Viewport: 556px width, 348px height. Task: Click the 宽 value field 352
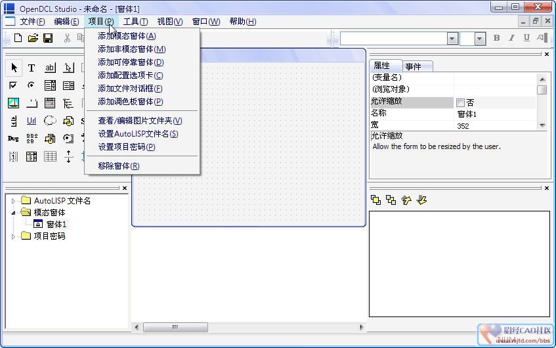pyautogui.click(x=495, y=126)
